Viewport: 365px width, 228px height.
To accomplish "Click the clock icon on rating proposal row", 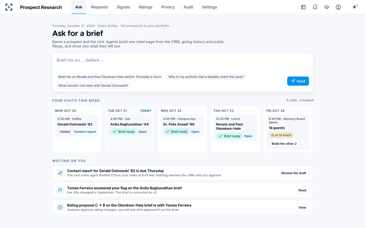I will click(x=60, y=207).
